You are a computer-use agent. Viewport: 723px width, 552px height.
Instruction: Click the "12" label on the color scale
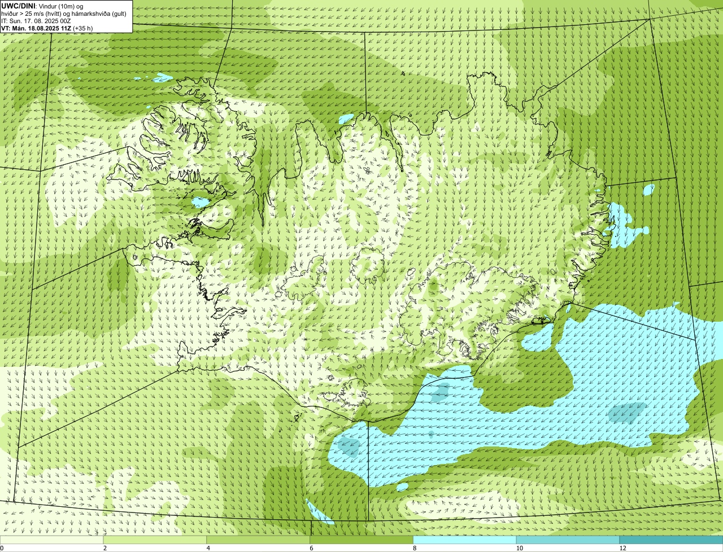click(x=622, y=548)
